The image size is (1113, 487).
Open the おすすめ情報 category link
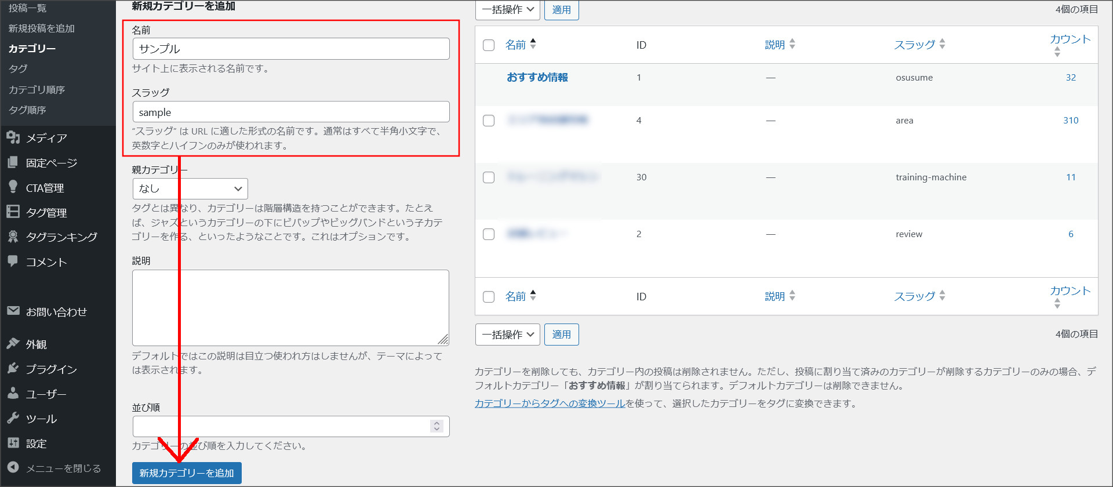[537, 78]
